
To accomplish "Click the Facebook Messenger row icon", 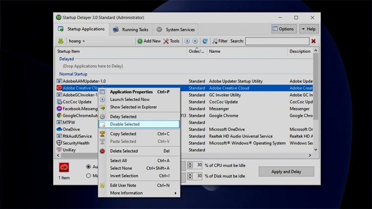I will [59, 109].
